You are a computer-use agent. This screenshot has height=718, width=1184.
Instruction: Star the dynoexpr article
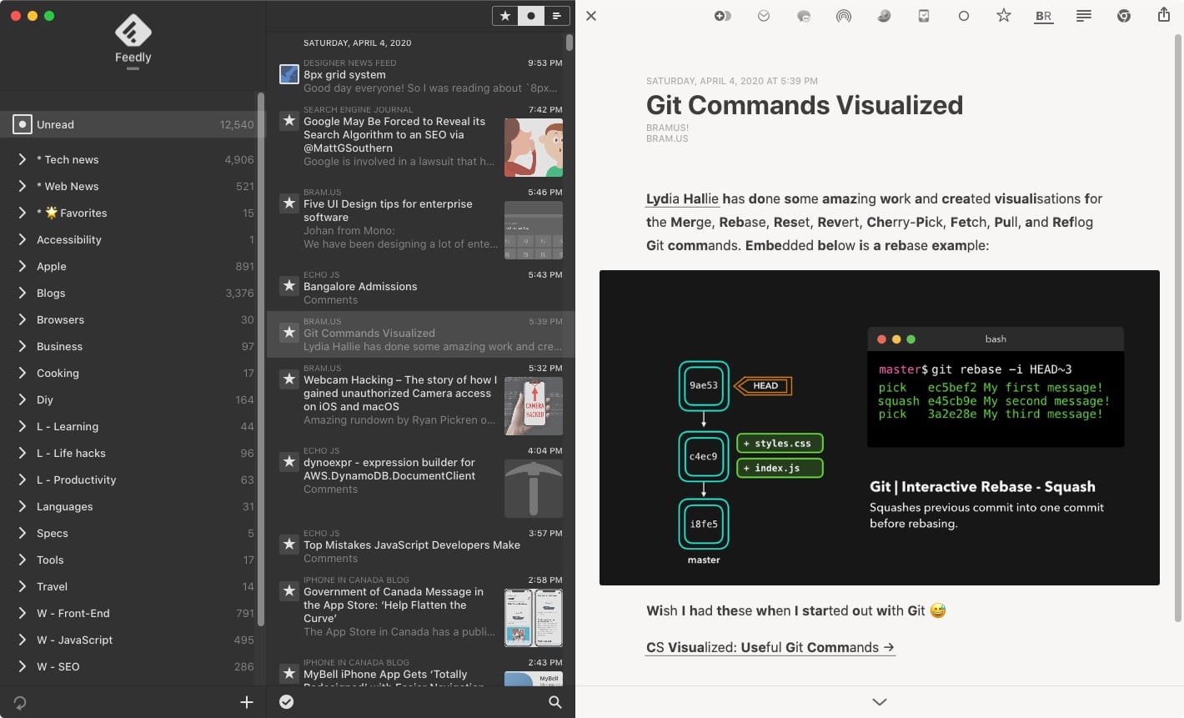click(289, 462)
